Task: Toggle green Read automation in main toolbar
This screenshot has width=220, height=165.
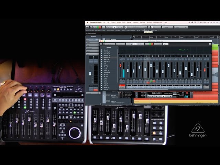Action: 98,27
